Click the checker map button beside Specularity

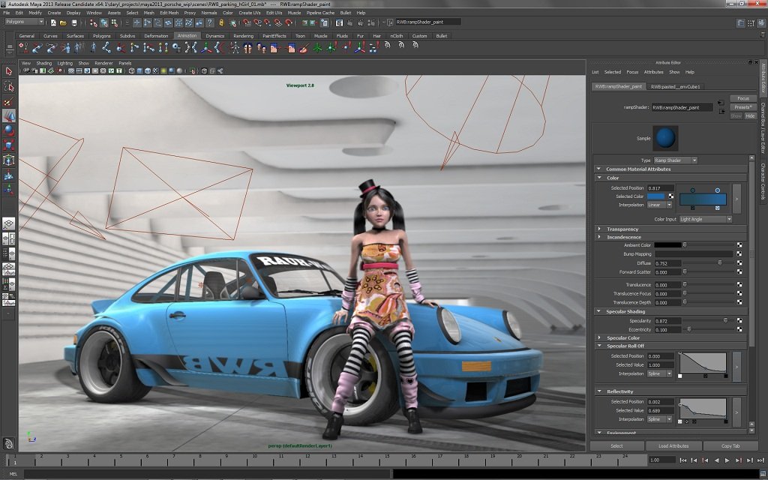tap(739, 320)
